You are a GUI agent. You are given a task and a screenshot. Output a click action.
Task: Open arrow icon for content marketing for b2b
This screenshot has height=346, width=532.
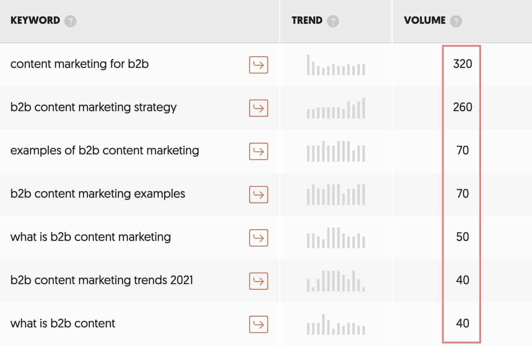pos(259,65)
